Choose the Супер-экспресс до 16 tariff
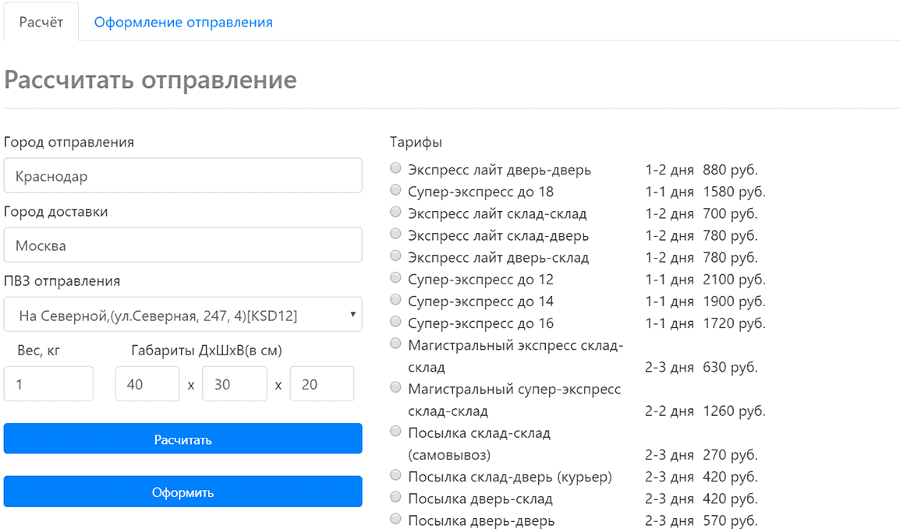The width and height of the screenshot is (900, 529). coord(396,321)
